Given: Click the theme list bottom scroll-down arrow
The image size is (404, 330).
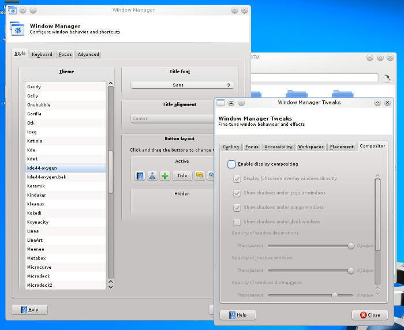Looking at the screenshot, I should click(x=111, y=287).
